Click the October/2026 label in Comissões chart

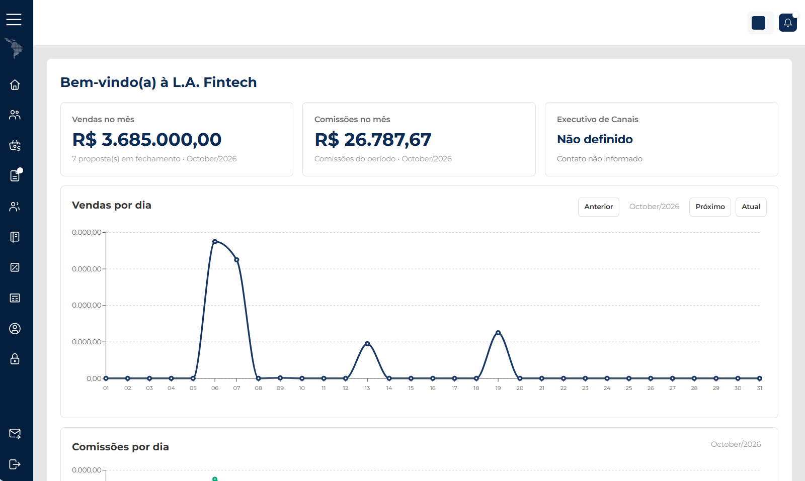(736, 444)
